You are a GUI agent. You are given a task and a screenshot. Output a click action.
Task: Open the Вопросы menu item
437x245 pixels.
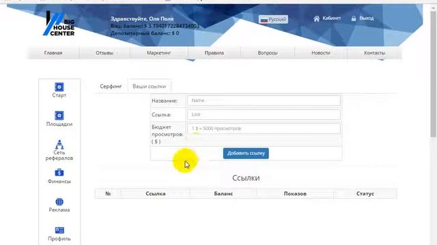click(x=268, y=53)
